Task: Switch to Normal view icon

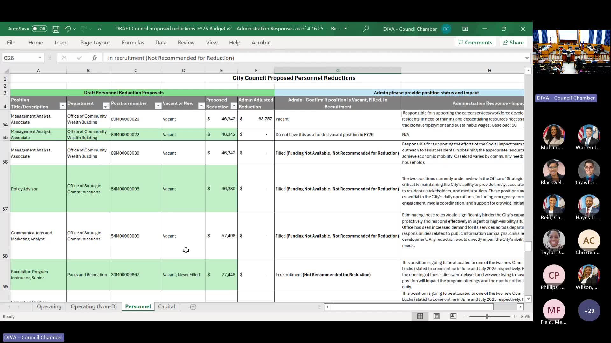Action: 420,316
